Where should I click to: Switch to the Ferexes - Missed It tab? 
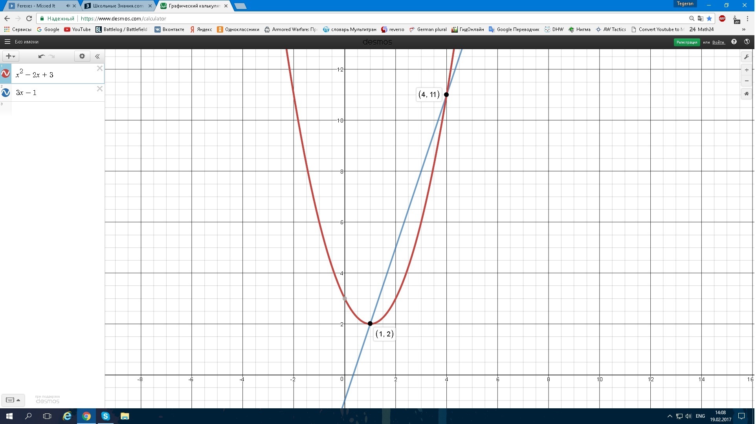(36, 6)
